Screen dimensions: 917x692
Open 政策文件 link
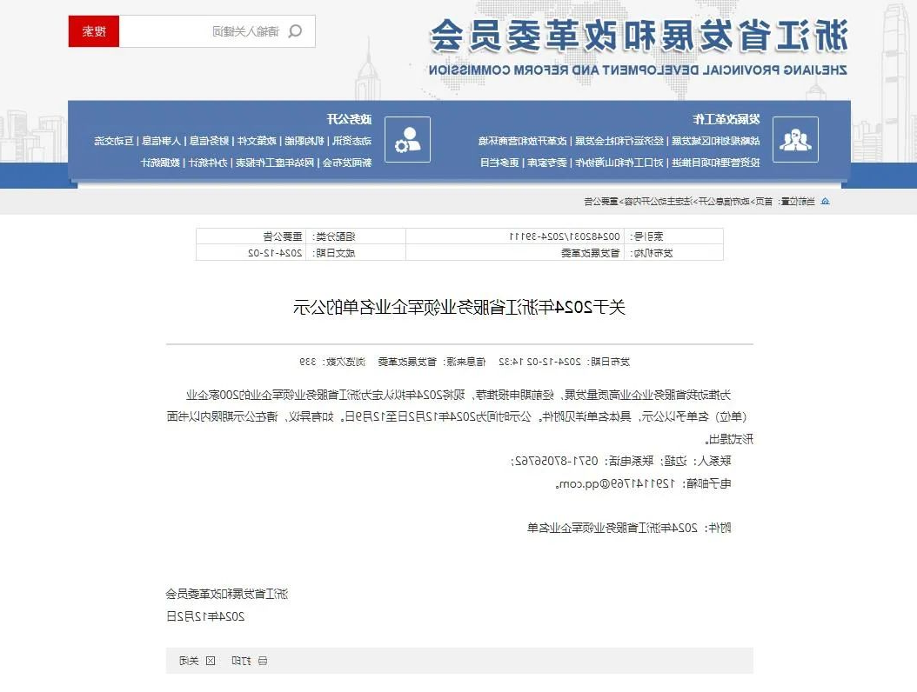(257, 141)
